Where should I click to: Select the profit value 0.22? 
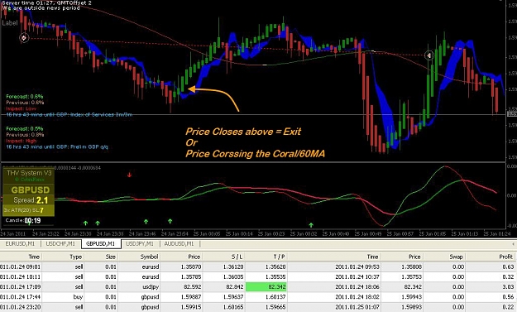[x=508, y=307]
